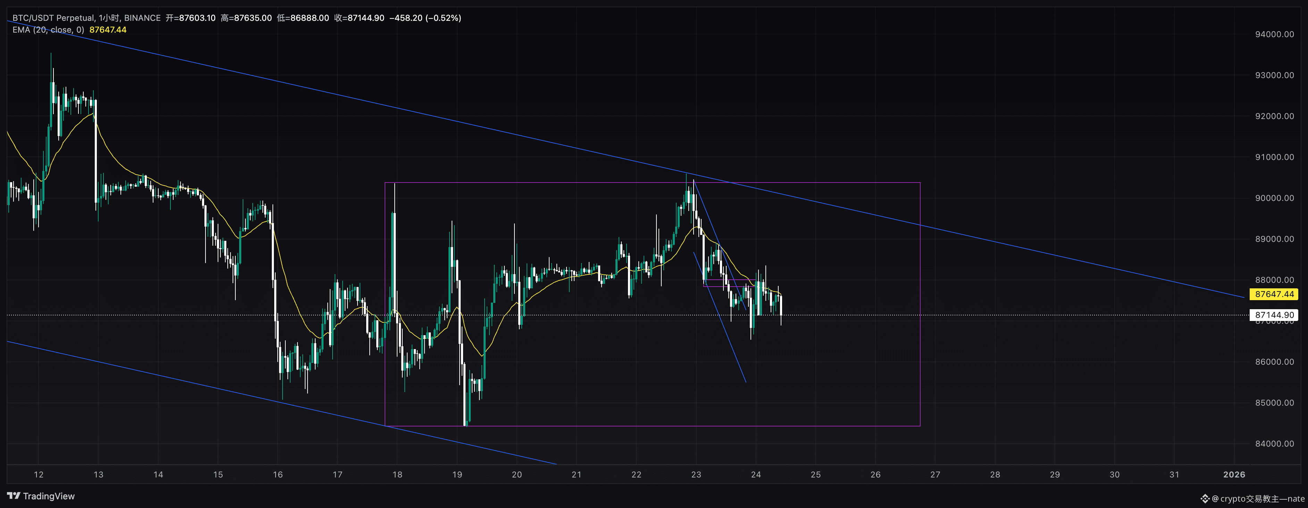
Task: Click date 31 on the time axis
Action: click(x=1174, y=474)
